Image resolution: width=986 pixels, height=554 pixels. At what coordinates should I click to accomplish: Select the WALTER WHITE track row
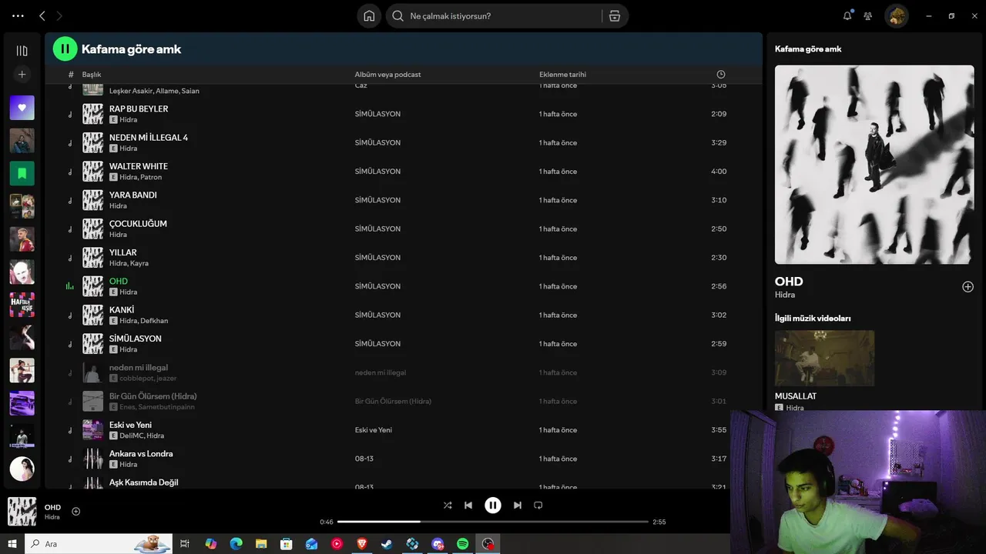(x=404, y=171)
